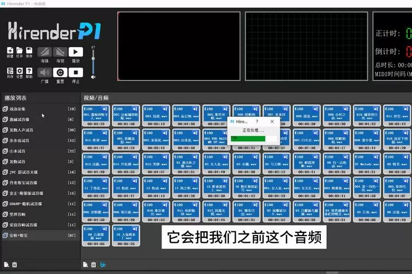This screenshot has width=412, height=274.
Task: Click the ? help button in Hirender dialog
Action: [257, 122]
